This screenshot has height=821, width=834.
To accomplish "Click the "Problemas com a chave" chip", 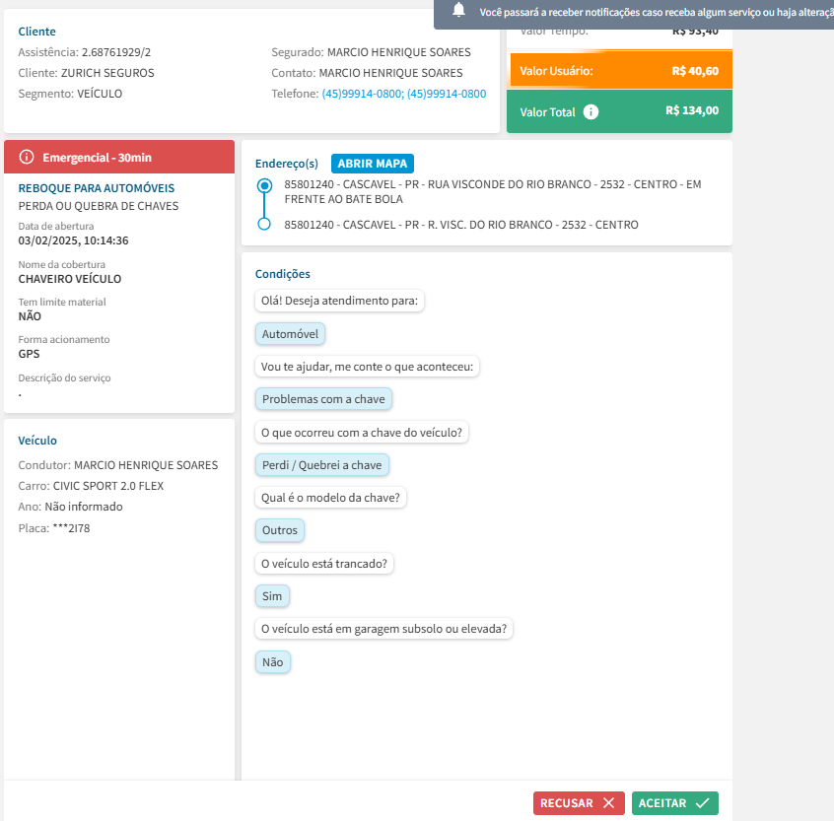I will click(324, 399).
